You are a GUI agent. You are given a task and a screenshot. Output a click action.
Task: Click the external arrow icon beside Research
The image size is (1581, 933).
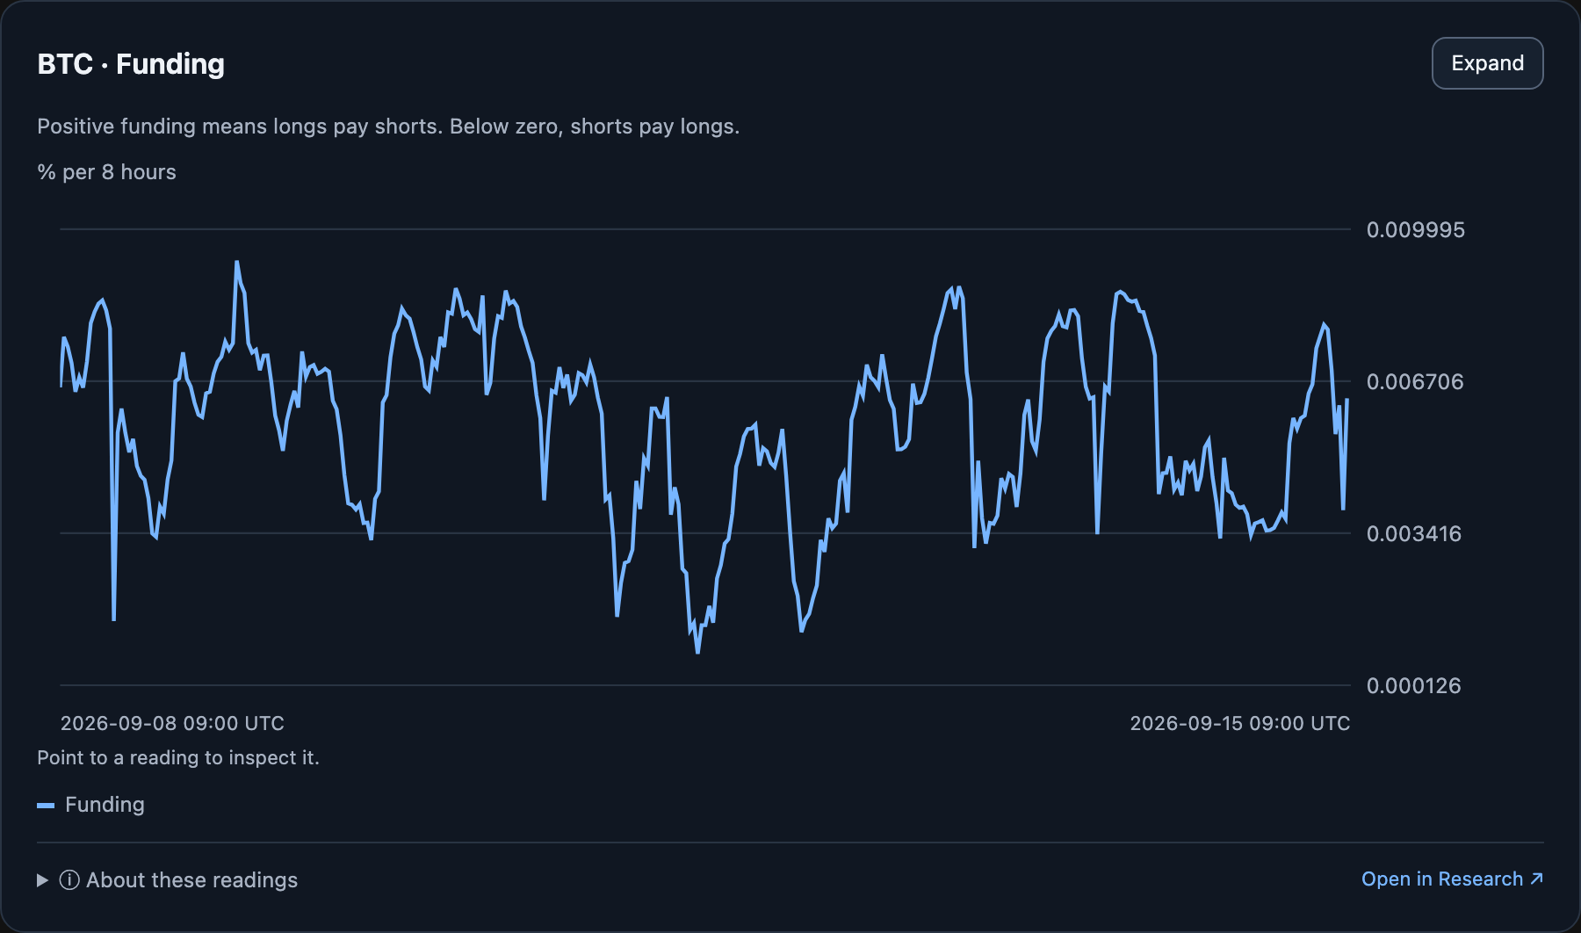click(1536, 879)
